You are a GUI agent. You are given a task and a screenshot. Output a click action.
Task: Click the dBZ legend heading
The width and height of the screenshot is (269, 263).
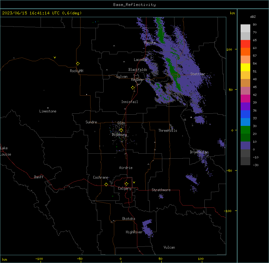coord(253,17)
